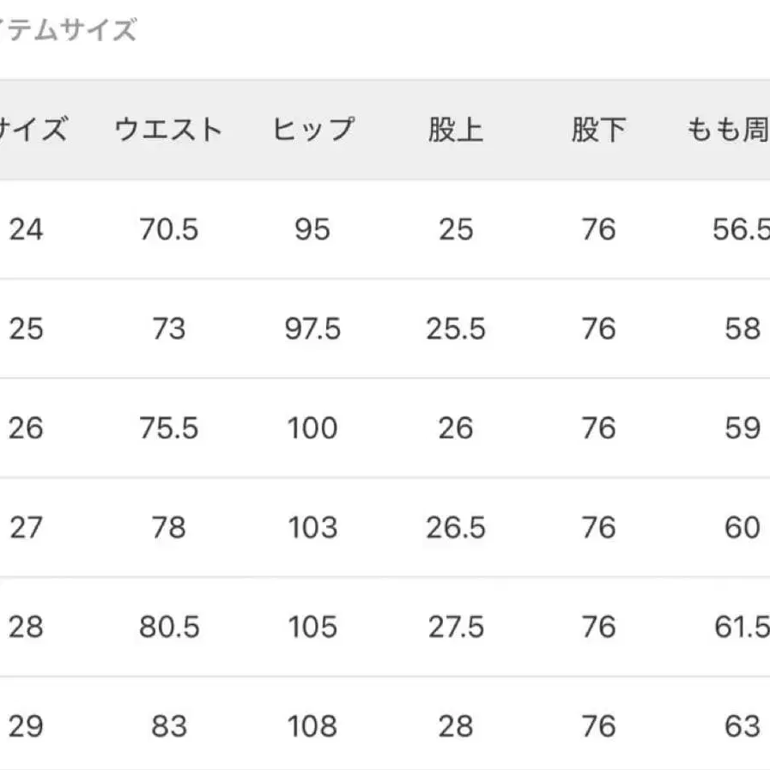Select the size 29 row label
Screen dimensions: 770x770
pos(26,727)
